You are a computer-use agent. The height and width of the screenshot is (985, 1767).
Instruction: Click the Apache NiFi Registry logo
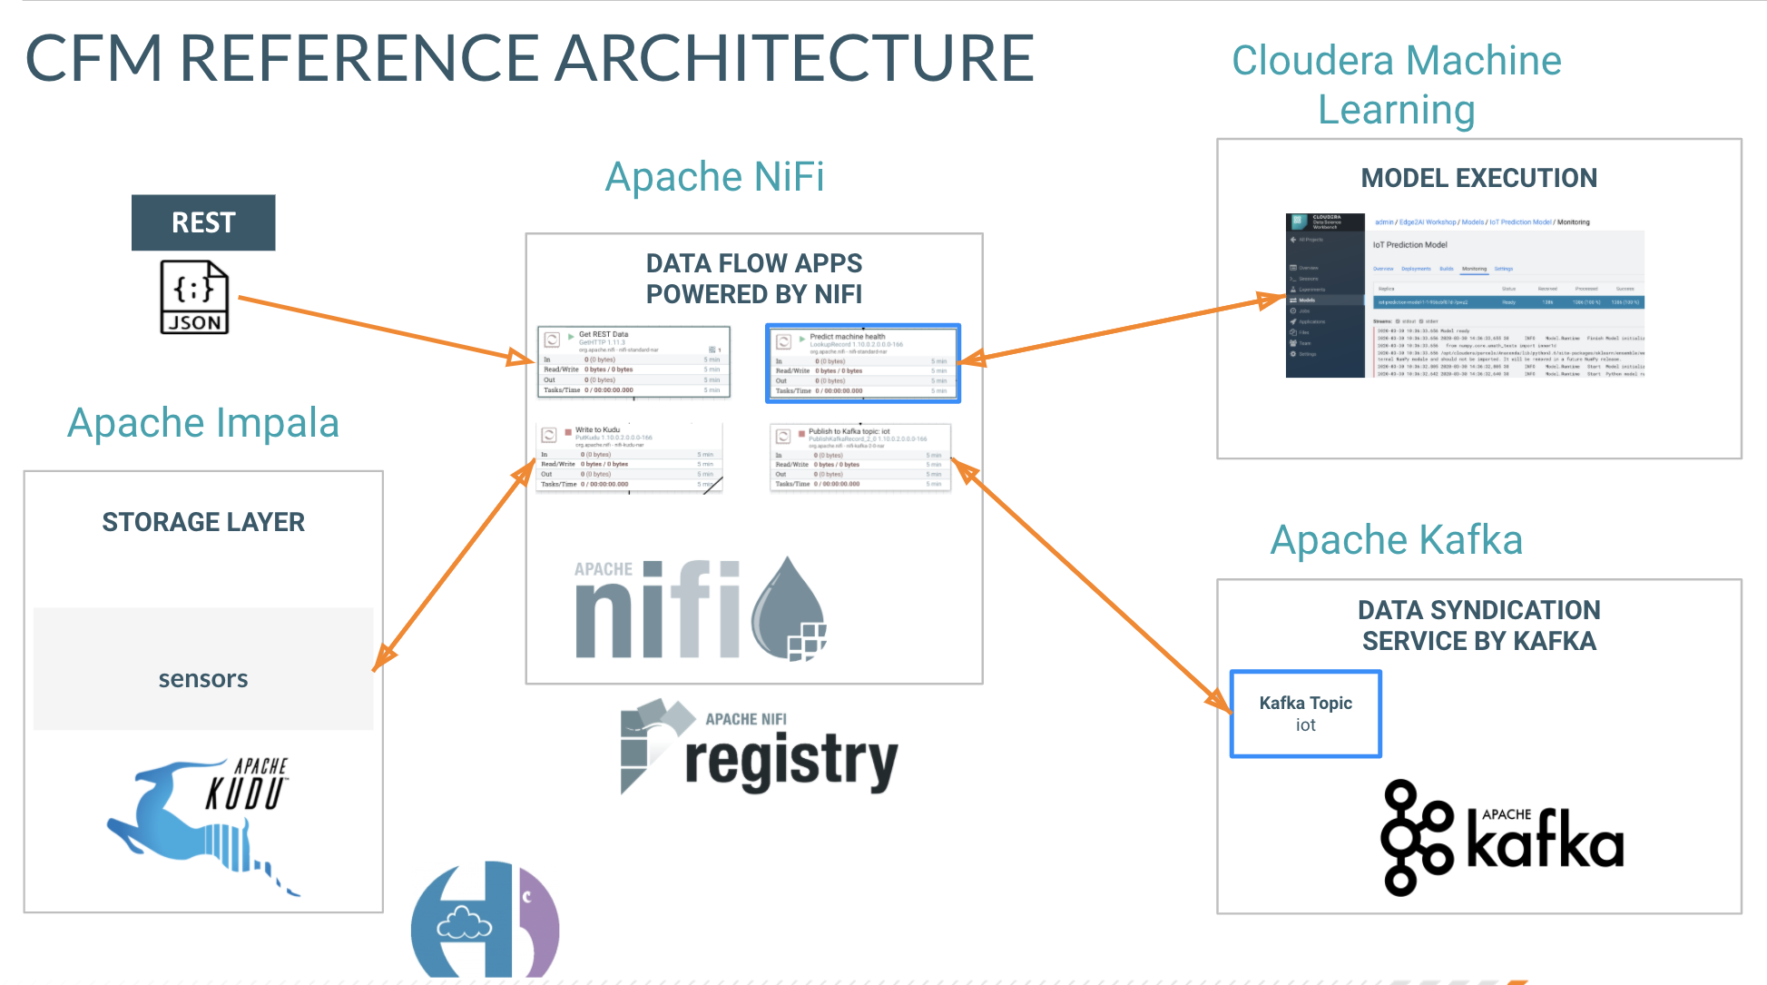[759, 747]
